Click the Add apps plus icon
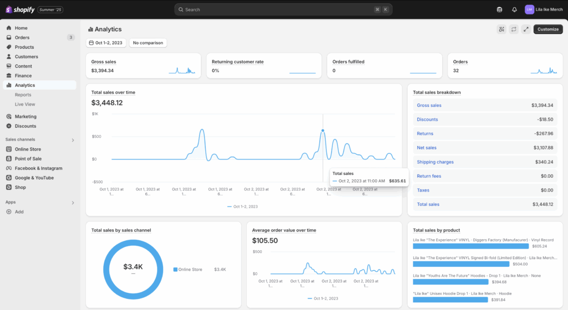Image resolution: width=568 pixels, height=310 pixels. [x=9, y=212]
